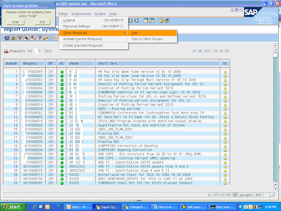The image size is (281, 211).
Task: Choose Personal Settings in the Extras menu
Action: click(x=94, y=26)
